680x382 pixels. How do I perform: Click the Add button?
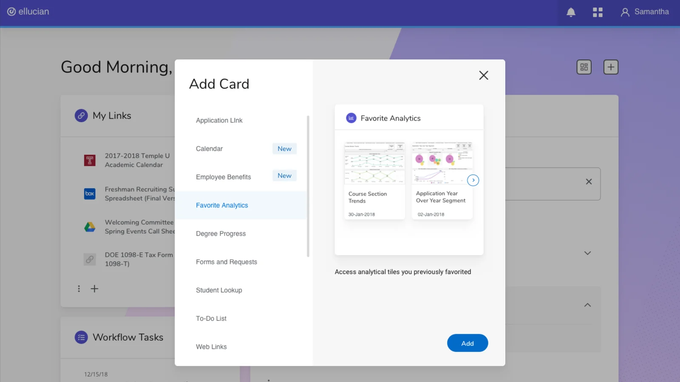point(467,343)
